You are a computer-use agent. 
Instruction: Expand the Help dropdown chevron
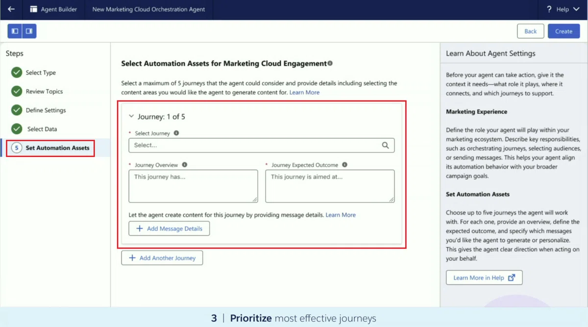[576, 9]
